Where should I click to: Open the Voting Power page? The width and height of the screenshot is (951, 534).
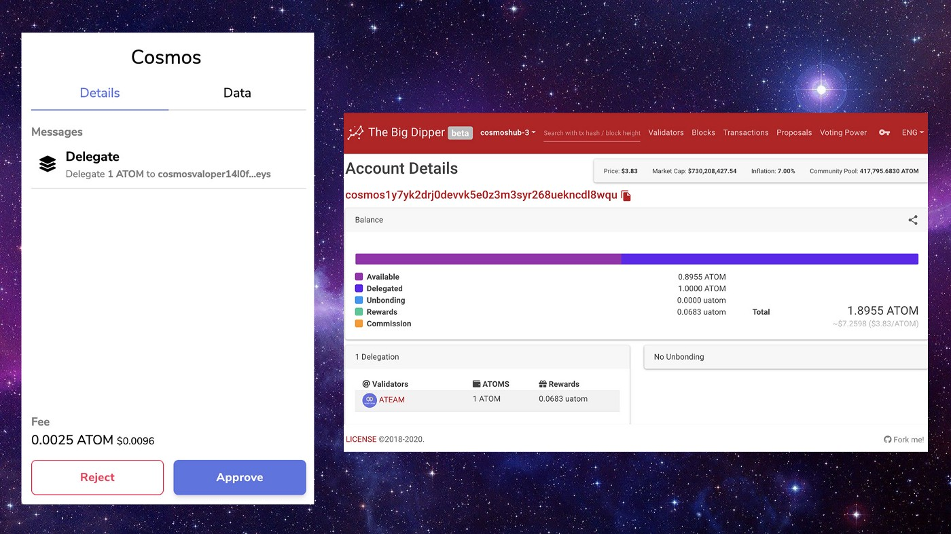(843, 133)
